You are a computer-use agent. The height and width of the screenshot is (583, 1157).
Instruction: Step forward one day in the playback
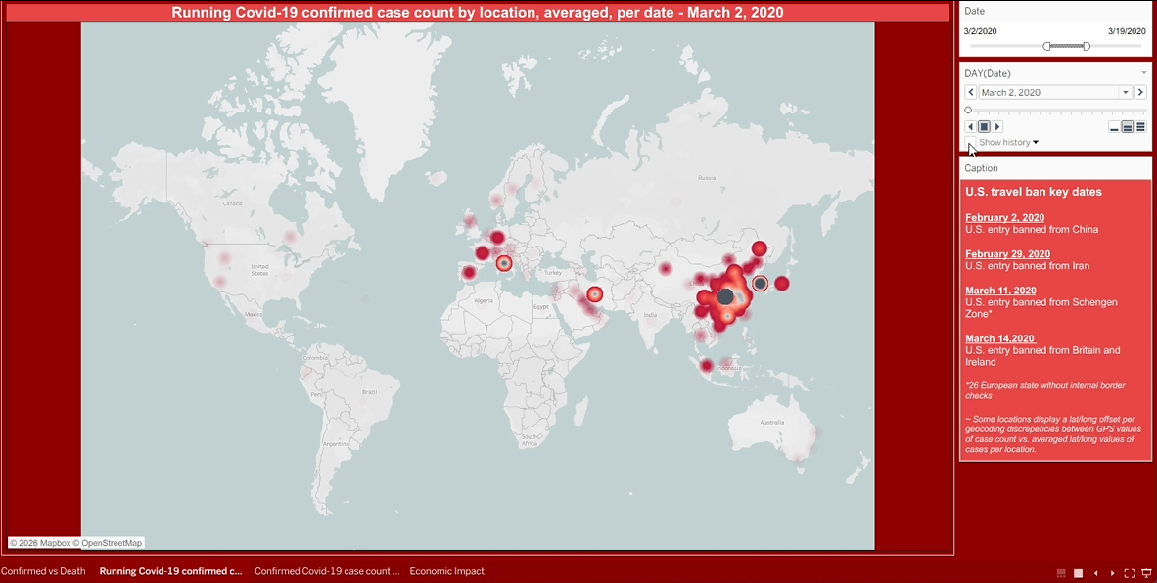point(997,126)
